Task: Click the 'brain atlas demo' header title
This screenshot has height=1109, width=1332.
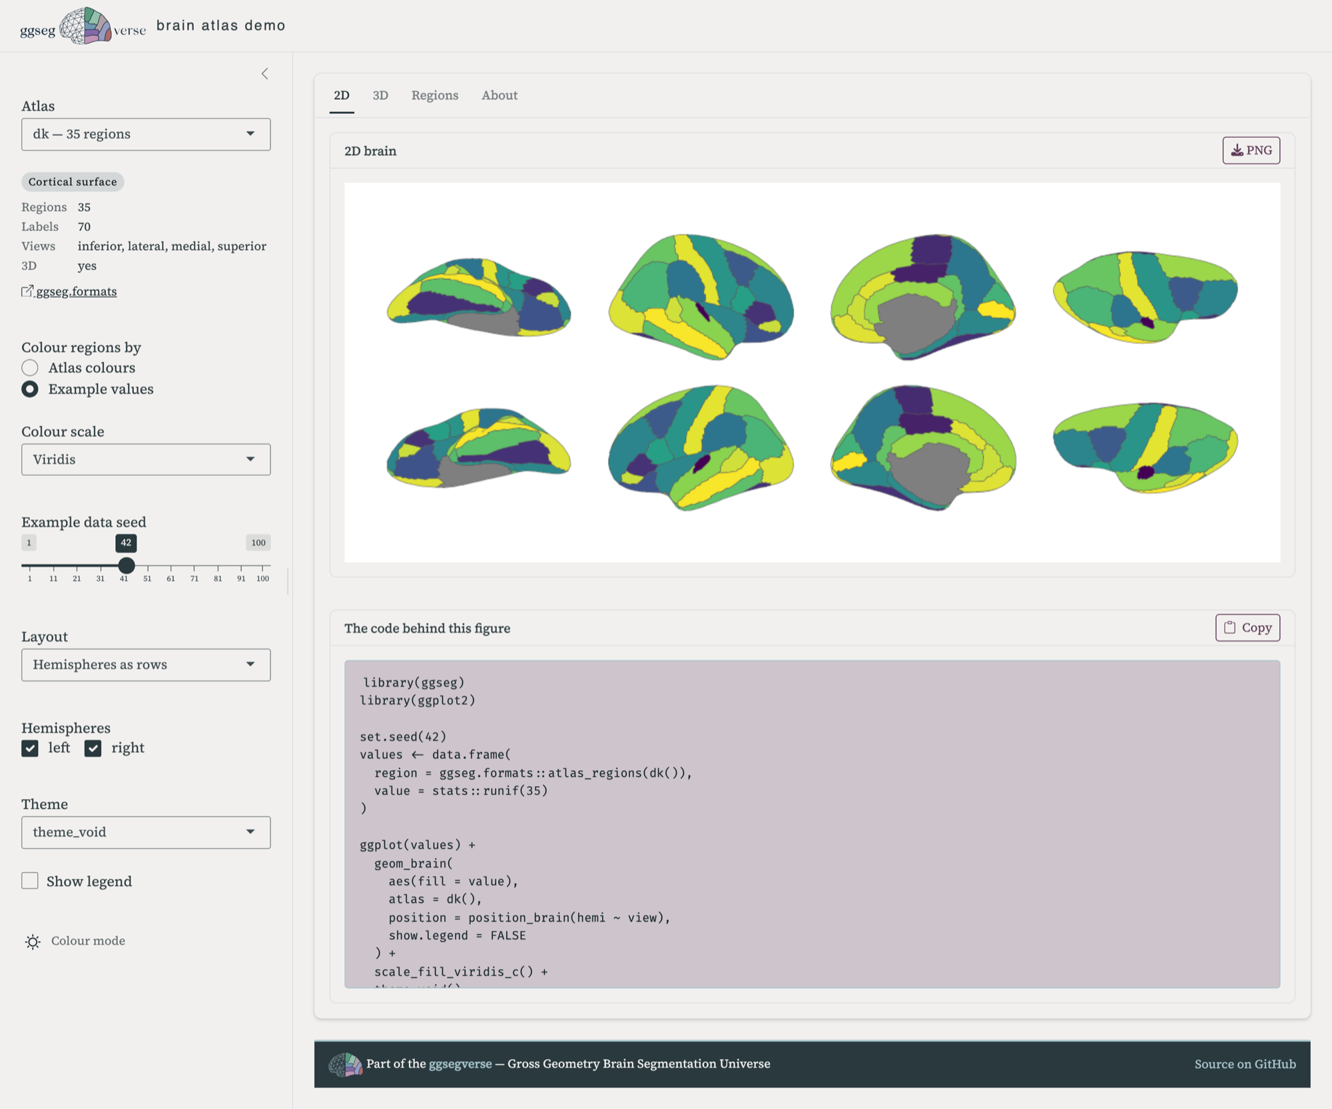Action: coord(220,25)
